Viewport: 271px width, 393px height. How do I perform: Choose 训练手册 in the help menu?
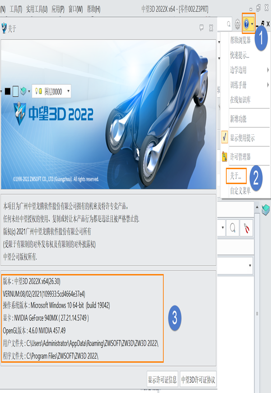click(x=238, y=85)
